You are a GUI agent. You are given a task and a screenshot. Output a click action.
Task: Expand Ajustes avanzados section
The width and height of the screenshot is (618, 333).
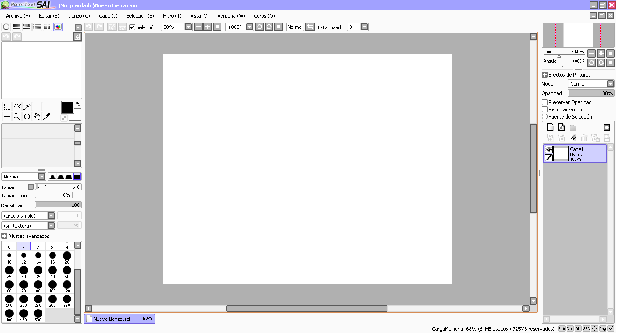click(4, 236)
